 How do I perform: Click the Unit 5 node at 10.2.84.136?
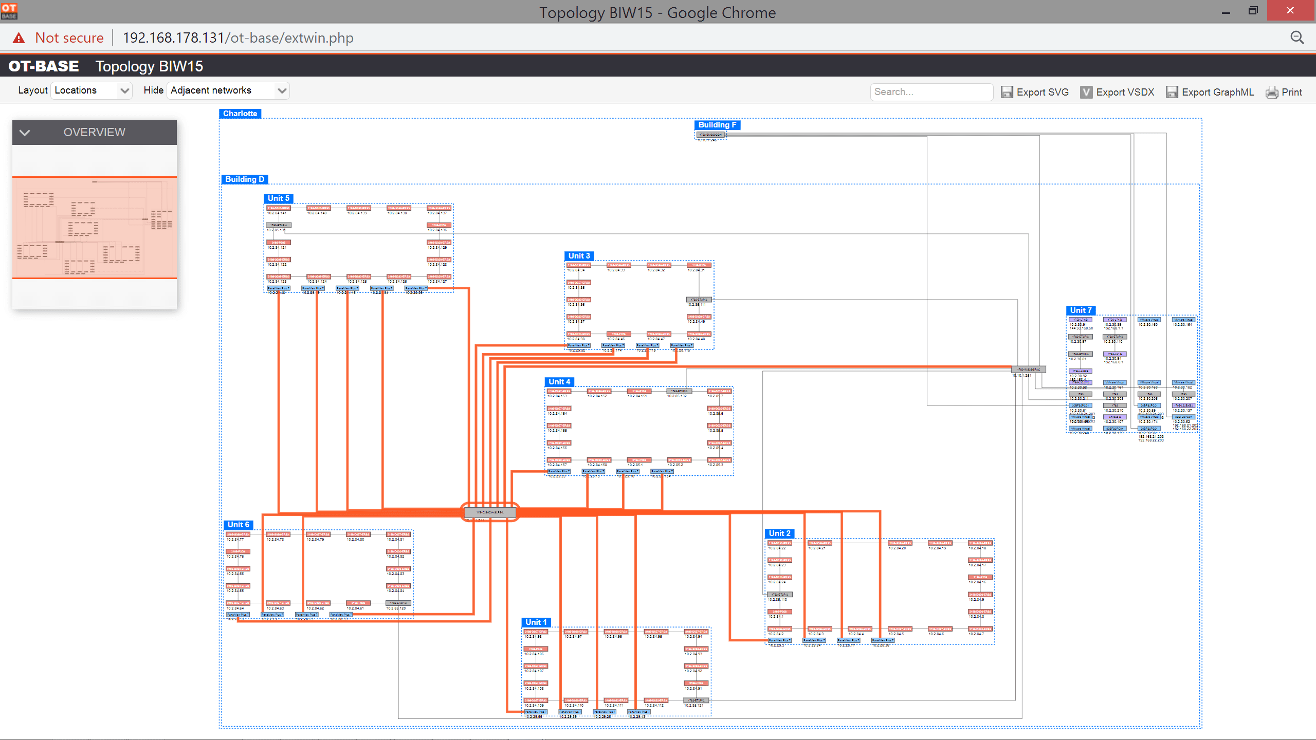click(x=439, y=225)
